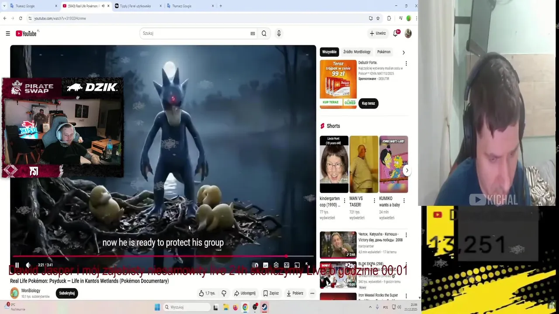This screenshot has width=559, height=314.
Task: Open menu for kindergarten cop short
Action: 345,201
